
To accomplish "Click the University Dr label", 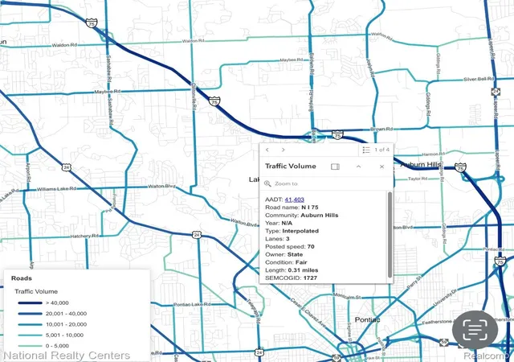I will tap(444, 298).
